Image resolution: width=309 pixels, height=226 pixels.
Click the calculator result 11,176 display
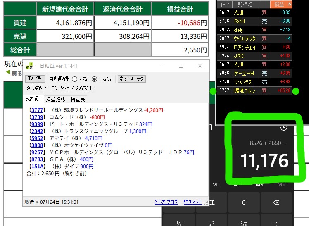(x=264, y=161)
